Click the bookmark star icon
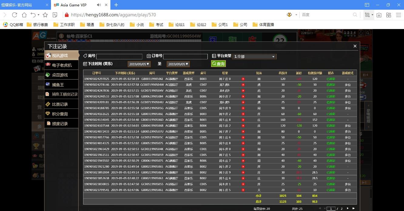 [45, 15]
